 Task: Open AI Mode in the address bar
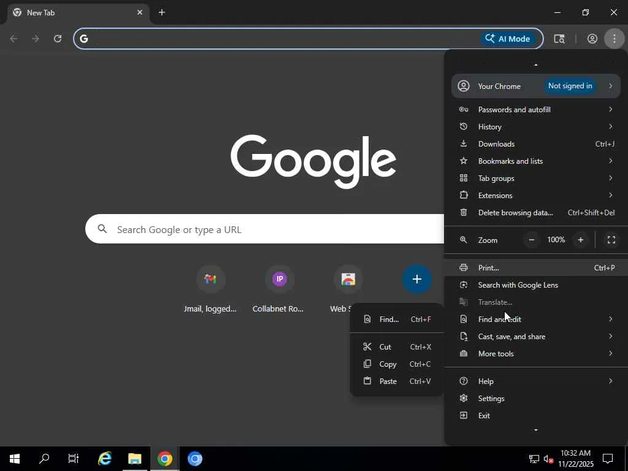(507, 39)
